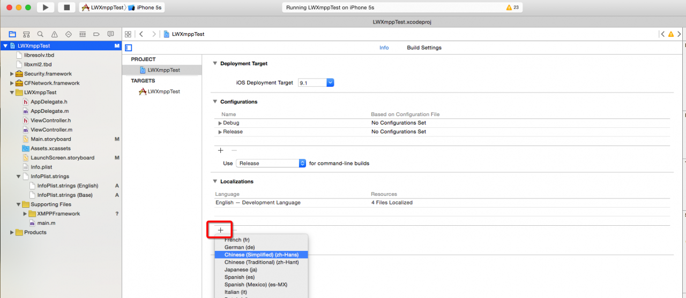Add a localization with the plus button
Image resolution: width=686 pixels, height=298 pixels.
pyautogui.click(x=220, y=230)
